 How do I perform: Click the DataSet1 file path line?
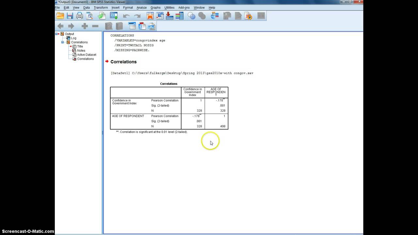pyautogui.click(x=182, y=73)
